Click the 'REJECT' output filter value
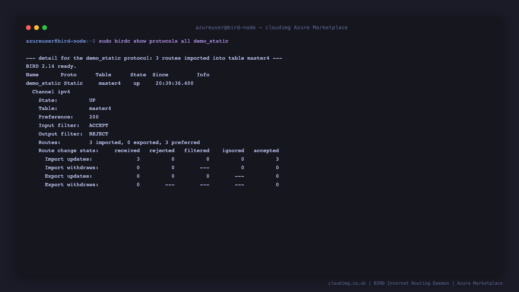Image resolution: width=519 pixels, height=292 pixels. click(x=99, y=134)
